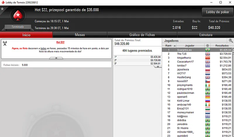Select player The TJS row

click(197, 54)
